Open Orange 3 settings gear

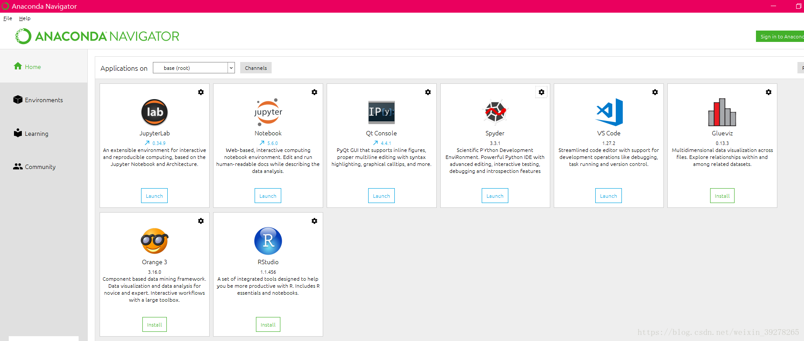tap(201, 221)
